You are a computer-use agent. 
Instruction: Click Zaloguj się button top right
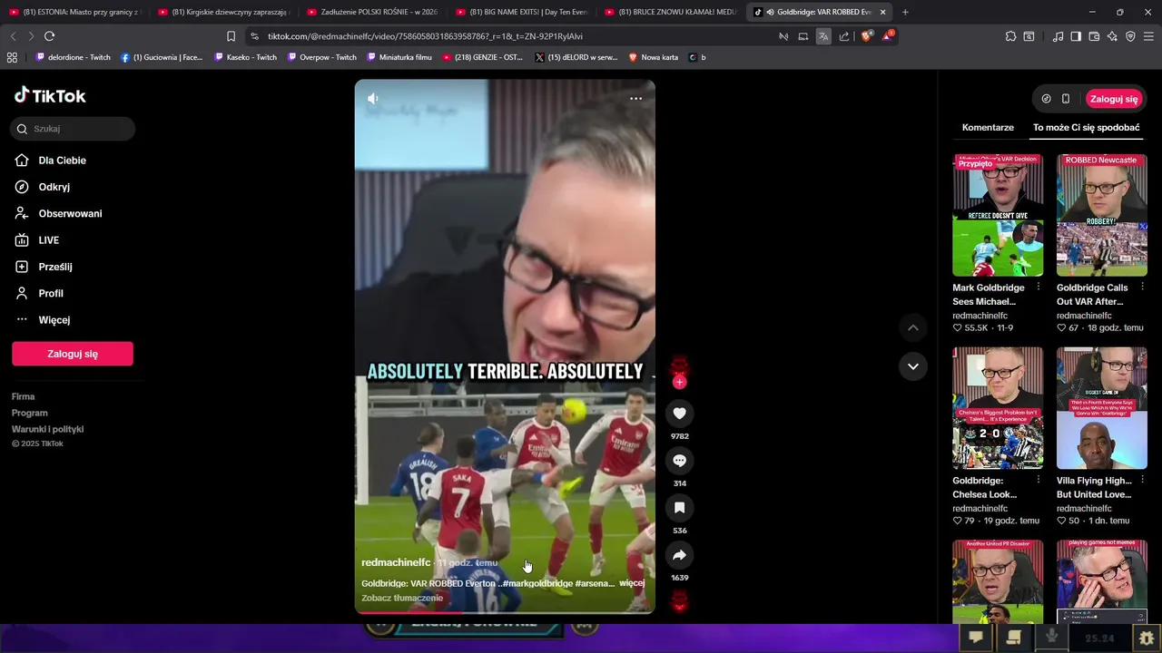click(1114, 99)
